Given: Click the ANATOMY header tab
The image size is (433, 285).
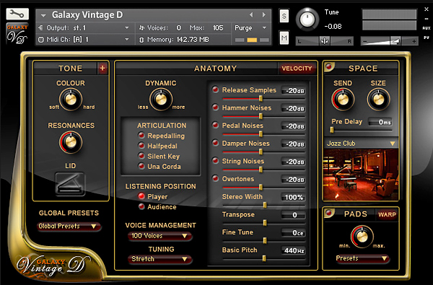Looking at the screenshot, I should [x=215, y=69].
